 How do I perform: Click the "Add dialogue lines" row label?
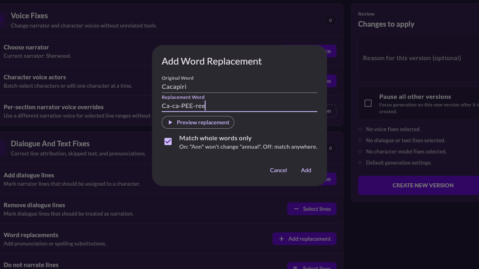(29, 175)
